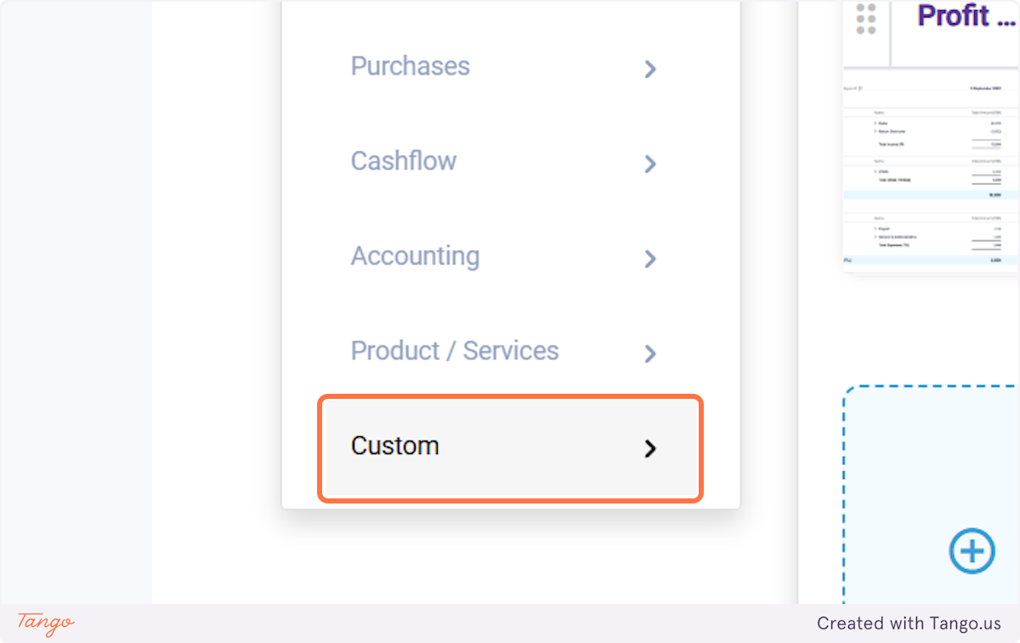Click the blue plus circle icon

[x=972, y=551]
